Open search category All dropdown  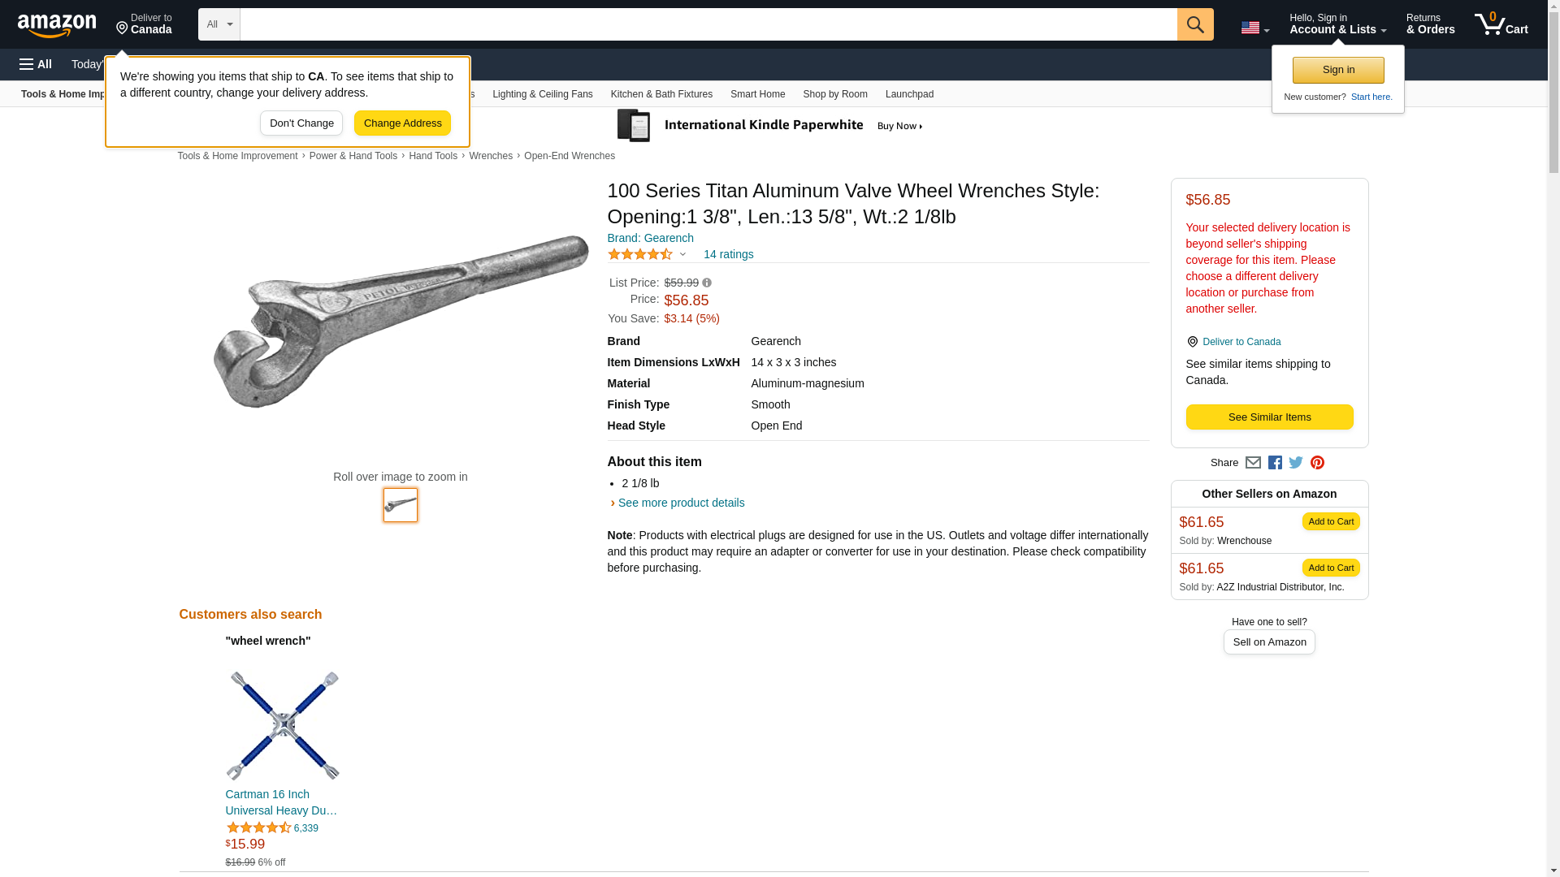click(219, 24)
